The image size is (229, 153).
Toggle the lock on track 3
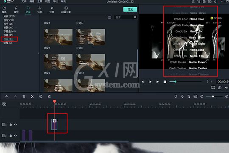click(x=11, y=125)
